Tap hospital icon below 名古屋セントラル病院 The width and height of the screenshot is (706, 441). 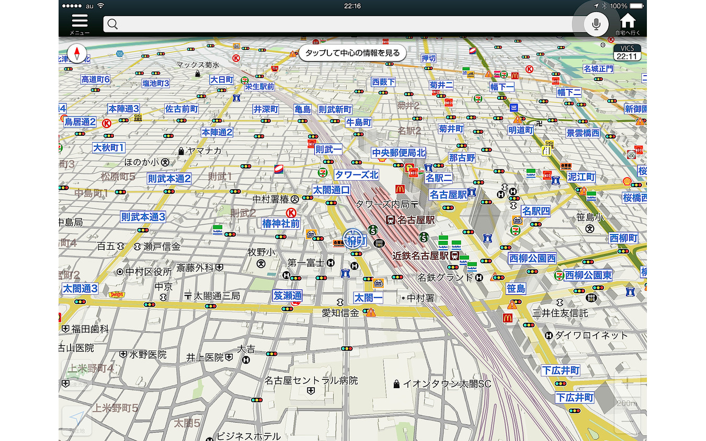[312, 390]
